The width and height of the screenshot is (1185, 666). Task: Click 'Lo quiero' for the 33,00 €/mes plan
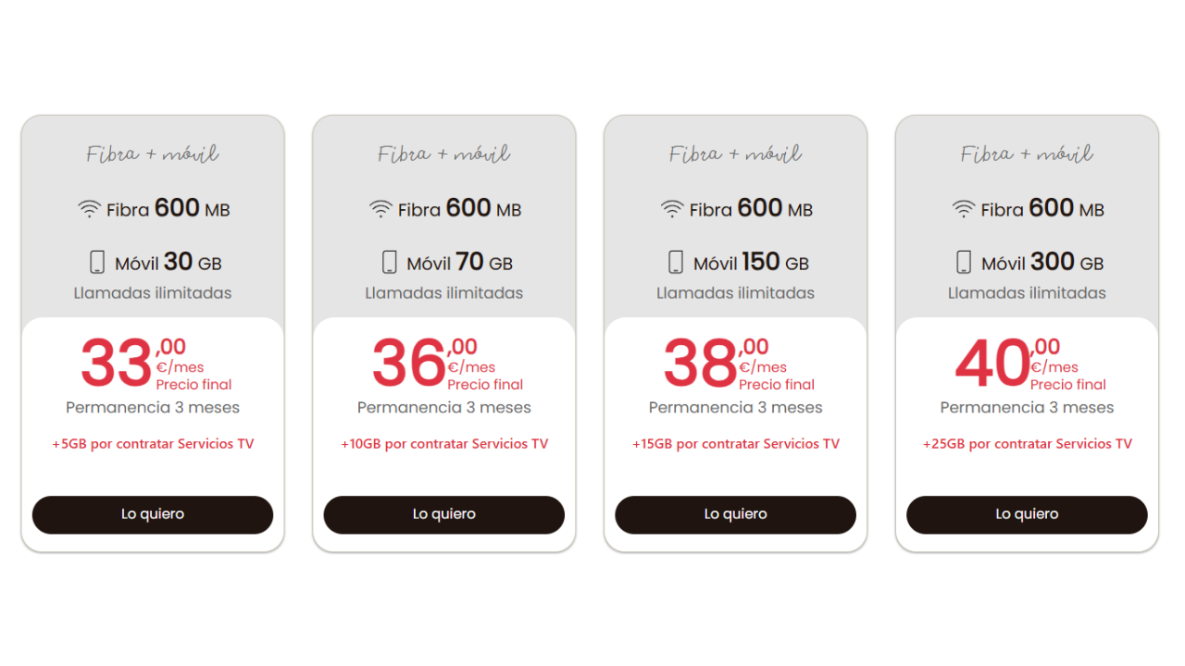(153, 514)
